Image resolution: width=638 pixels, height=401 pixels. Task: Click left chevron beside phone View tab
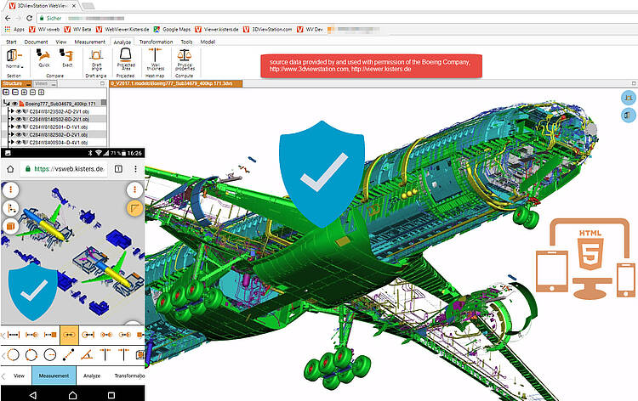click(x=3, y=376)
